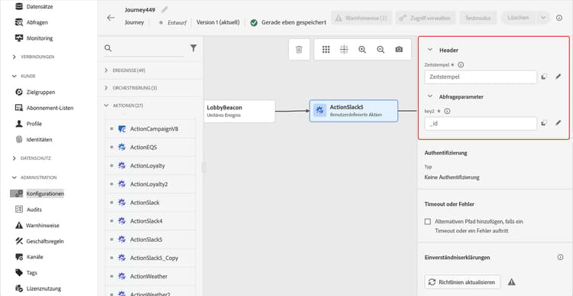Open info icon for Einverständniserklärungen
Viewport: 573px width, 296px height.
[x=560, y=257]
